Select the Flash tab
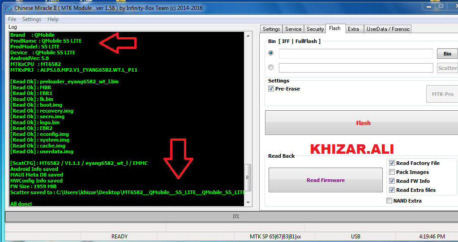The width and height of the screenshot is (458, 242). (x=335, y=28)
